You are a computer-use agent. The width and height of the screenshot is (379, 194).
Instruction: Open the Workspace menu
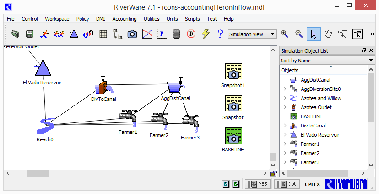point(57,19)
